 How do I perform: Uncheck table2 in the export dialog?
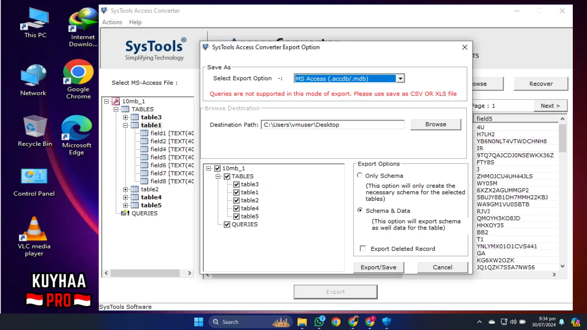pyautogui.click(x=236, y=200)
